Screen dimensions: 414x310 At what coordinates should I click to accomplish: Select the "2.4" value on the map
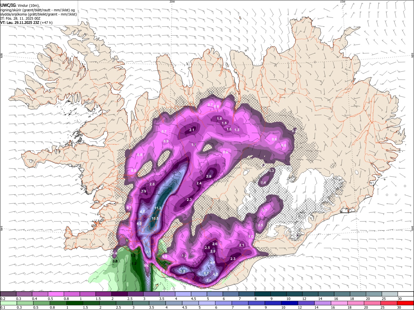coord(199,183)
